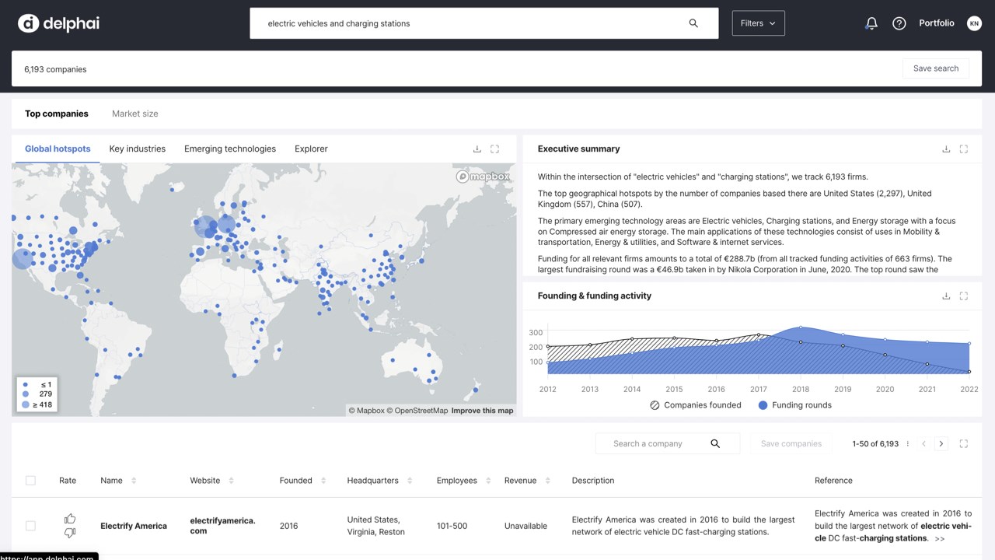
Task: Select the Global hotspots tab
Action: [58, 149]
